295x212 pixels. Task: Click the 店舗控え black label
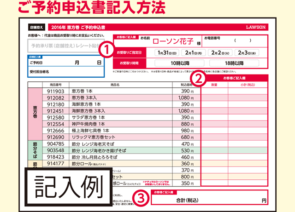(37, 28)
